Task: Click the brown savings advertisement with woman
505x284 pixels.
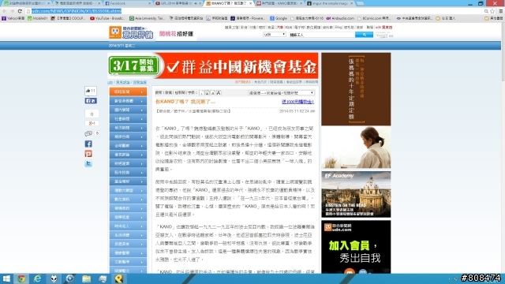Action: [x=356, y=110]
